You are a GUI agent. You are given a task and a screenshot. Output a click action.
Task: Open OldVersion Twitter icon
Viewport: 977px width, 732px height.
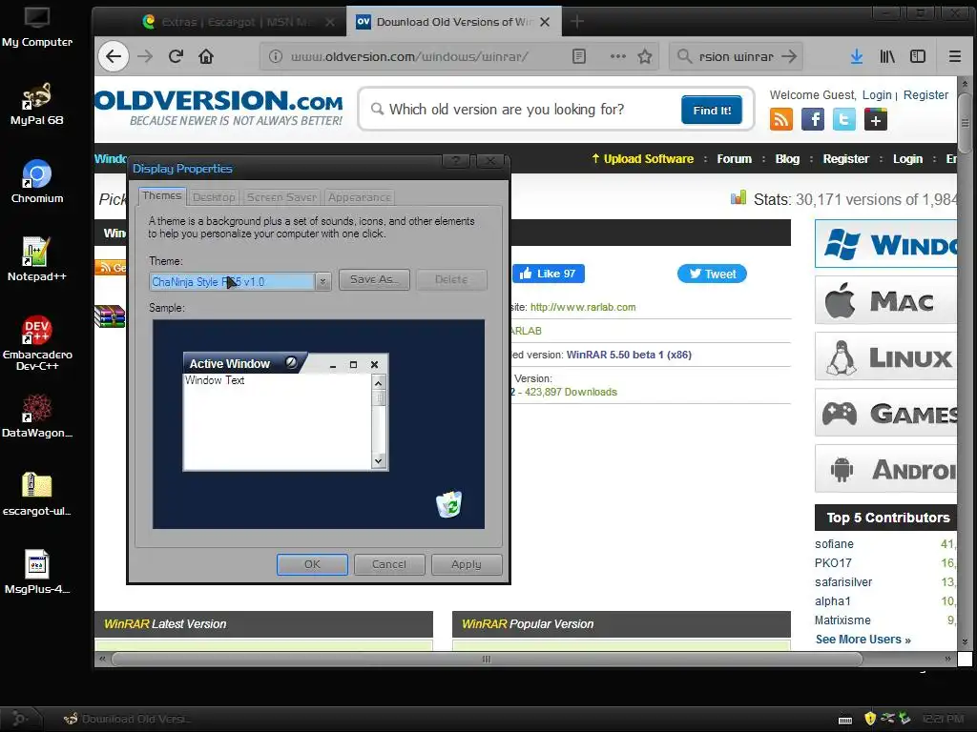click(x=844, y=119)
